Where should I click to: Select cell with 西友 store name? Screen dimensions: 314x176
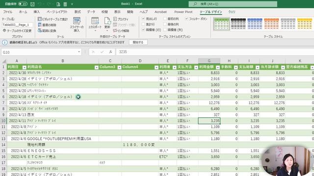pyautogui.click(x=63, y=115)
